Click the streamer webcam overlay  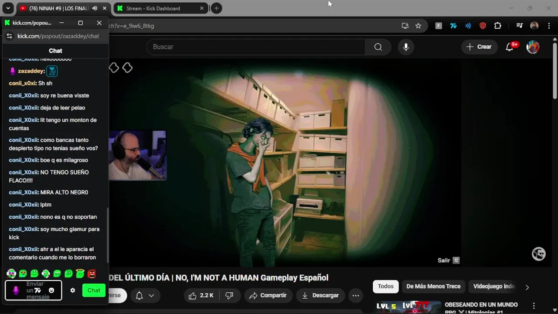click(137, 155)
